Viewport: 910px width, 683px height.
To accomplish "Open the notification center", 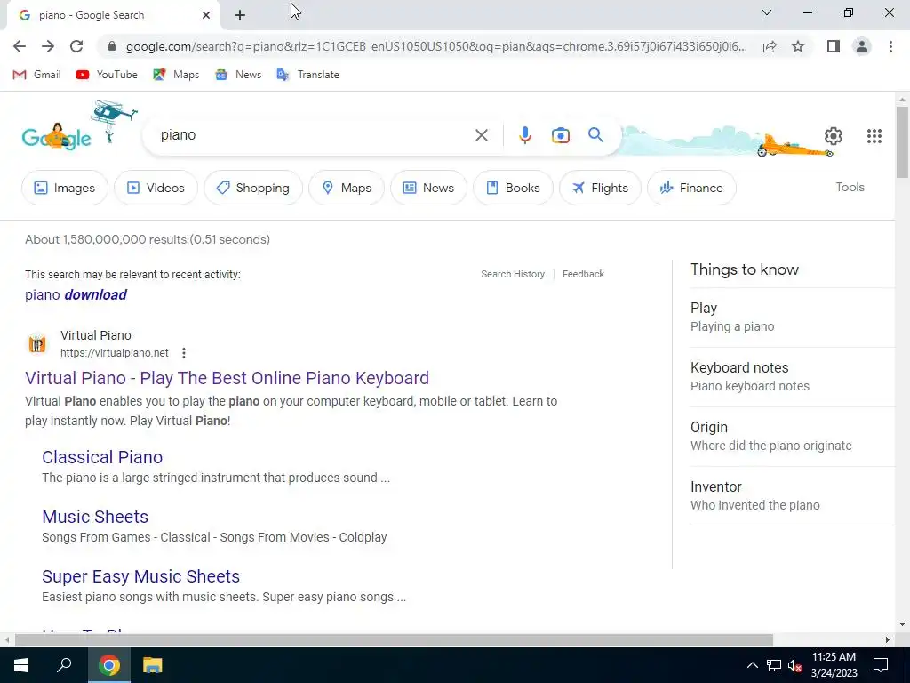I will (881, 665).
